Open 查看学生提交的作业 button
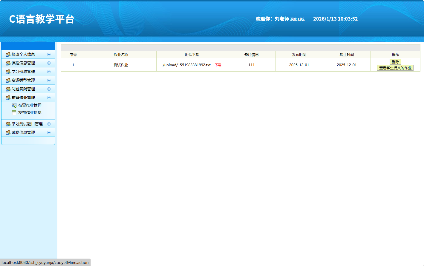The height and width of the screenshot is (266, 424). pos(395,68)
